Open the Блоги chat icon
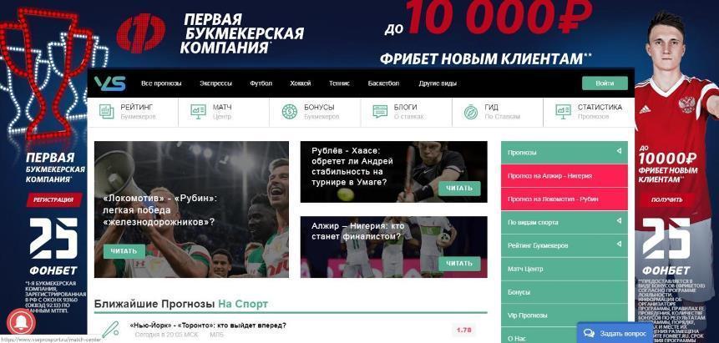 click(x=380, y=112)
